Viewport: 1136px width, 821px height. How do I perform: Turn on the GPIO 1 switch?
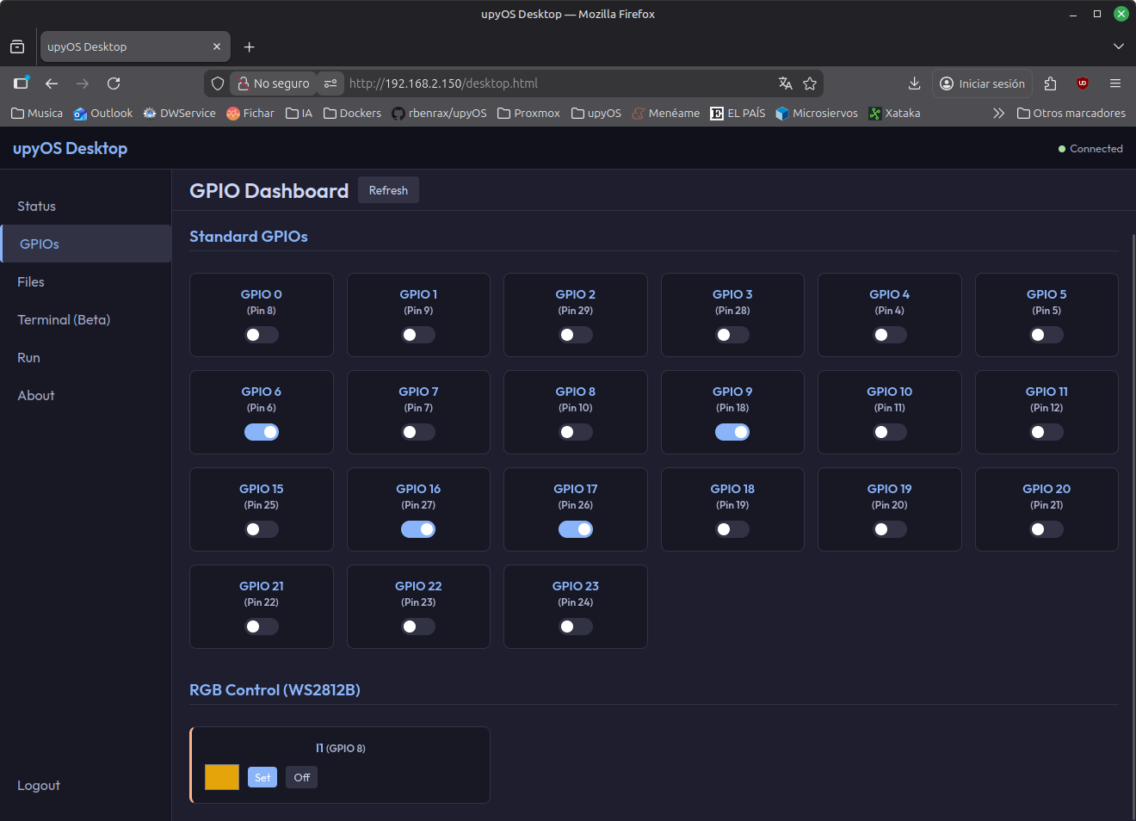point(418,335)
